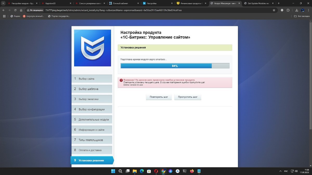Click the 84% installation progress bar
The height and width of the screenshot is (175, 312).
175,66
